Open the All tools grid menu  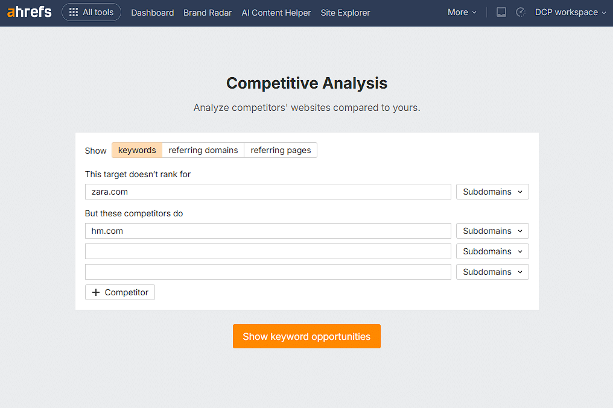[x=92, y=13]
